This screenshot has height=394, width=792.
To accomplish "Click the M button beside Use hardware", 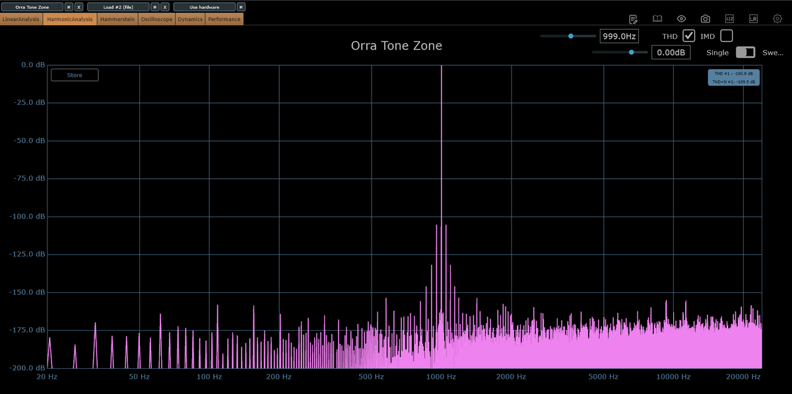I will pos(241,7).
